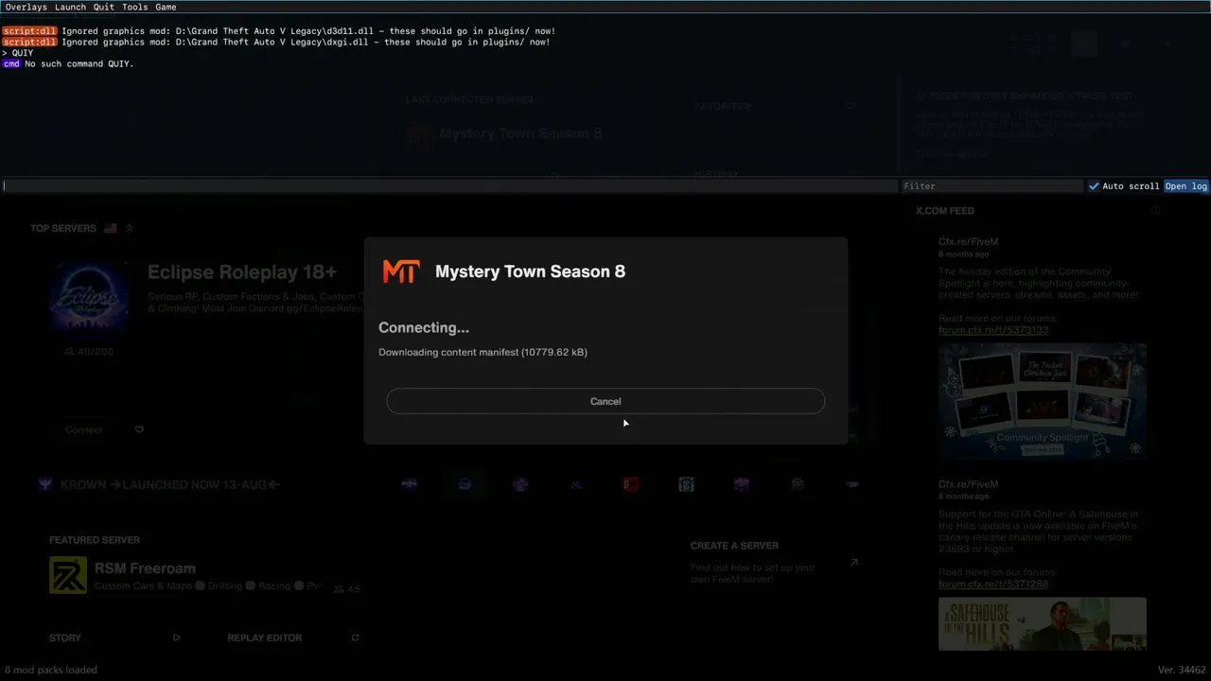Image resolution: width=1211 pixels, height=681 pixels.
Task: Click 'Downloading content manifest' status text
Action: (x=483, y=352)
